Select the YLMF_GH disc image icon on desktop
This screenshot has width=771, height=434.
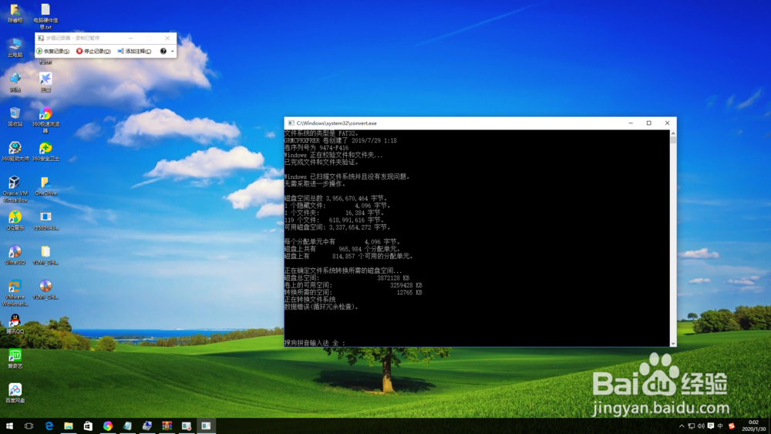(x=45, y=290)
